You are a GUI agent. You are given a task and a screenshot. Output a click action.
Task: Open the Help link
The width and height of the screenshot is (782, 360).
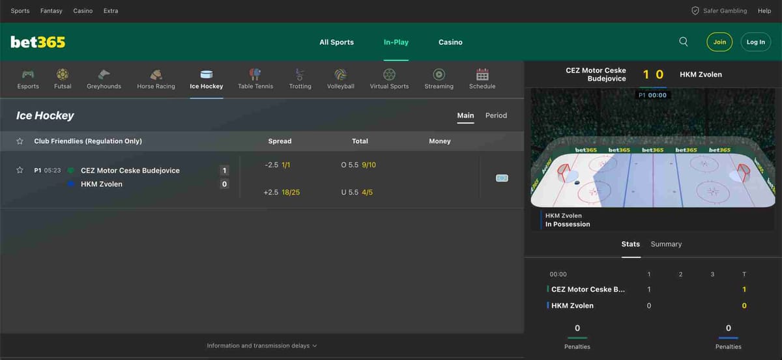pos(764,11)
